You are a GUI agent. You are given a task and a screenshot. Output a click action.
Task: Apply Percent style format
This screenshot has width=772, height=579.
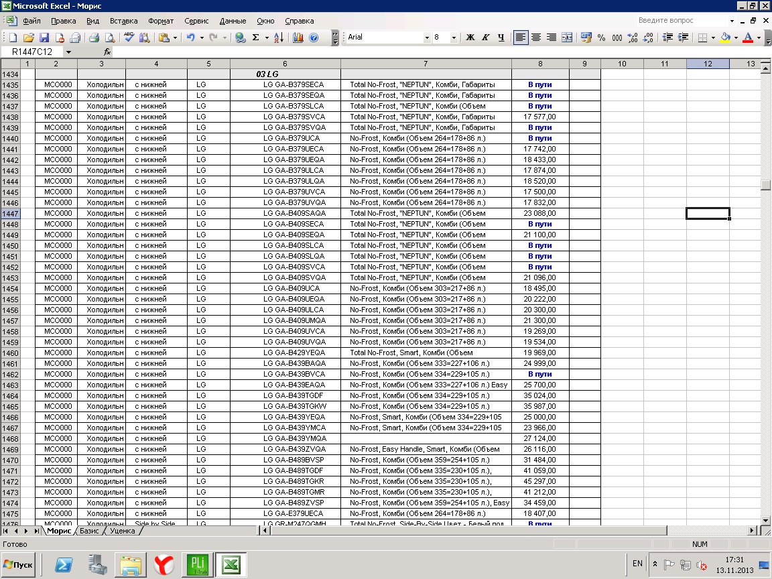[601, 38]
